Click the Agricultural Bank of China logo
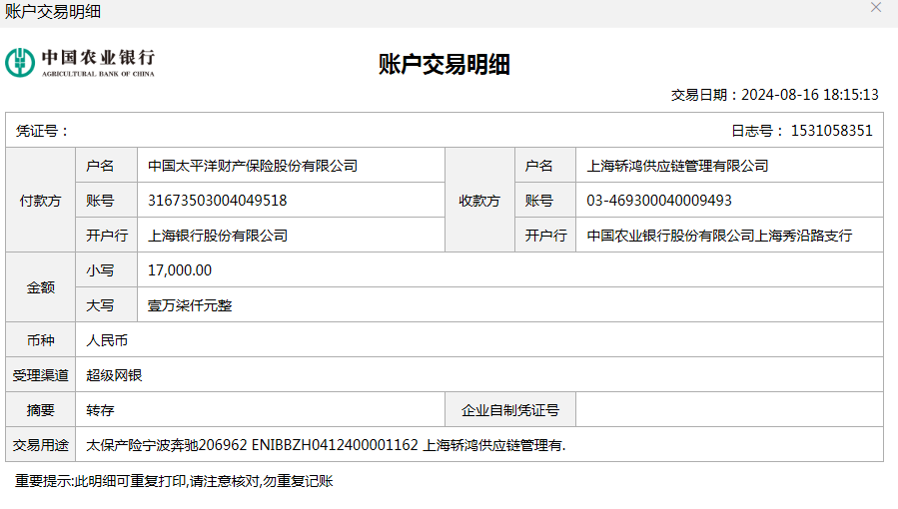 pos(81,62)
